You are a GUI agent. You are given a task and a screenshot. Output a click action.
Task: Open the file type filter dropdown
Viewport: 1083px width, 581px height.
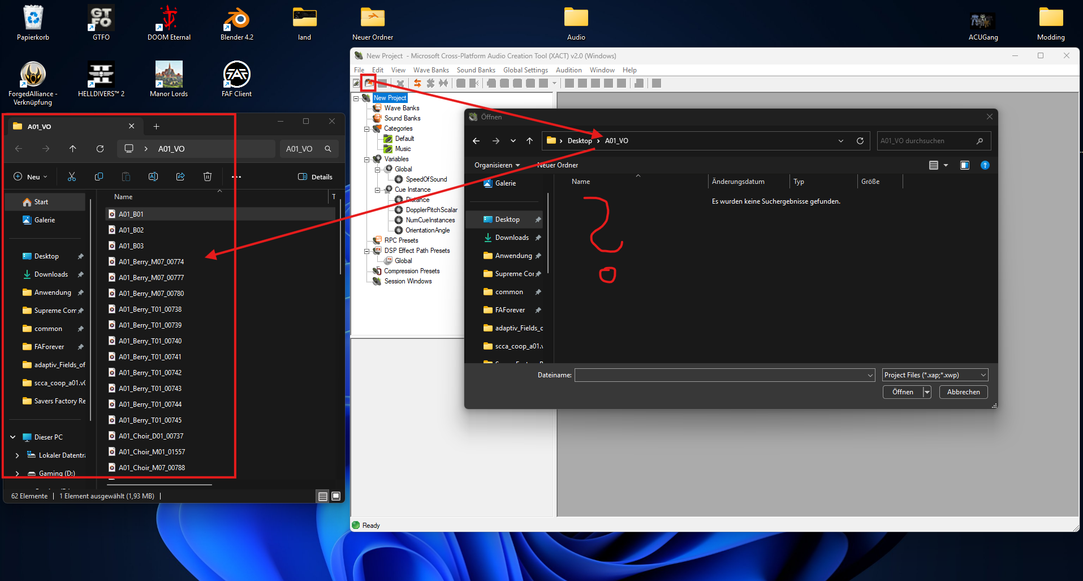[x=935, y=375]
